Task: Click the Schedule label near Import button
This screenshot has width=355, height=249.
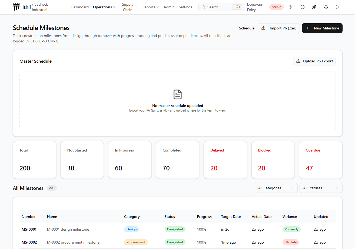Action: pos(247,28)
